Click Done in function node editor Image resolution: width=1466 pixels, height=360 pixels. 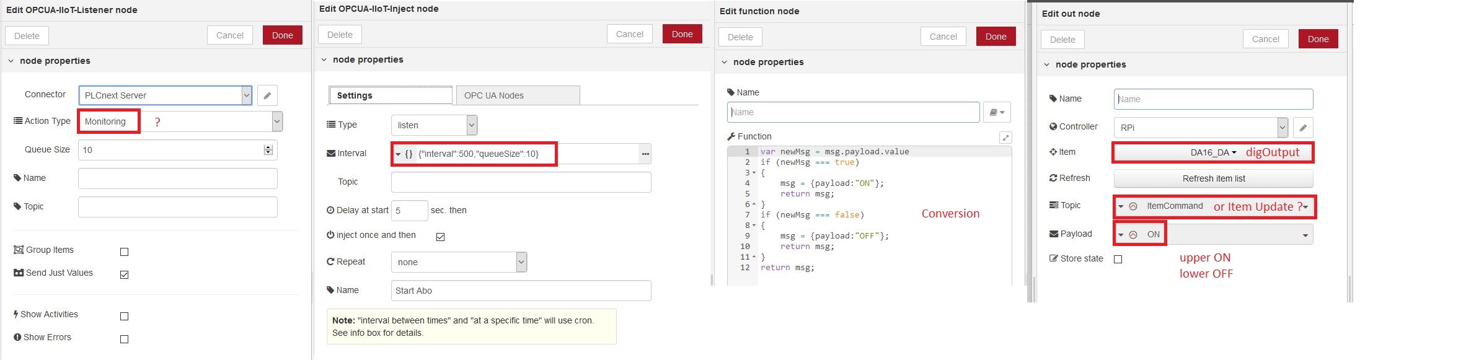pyautogui.click(x=996, y=37)
